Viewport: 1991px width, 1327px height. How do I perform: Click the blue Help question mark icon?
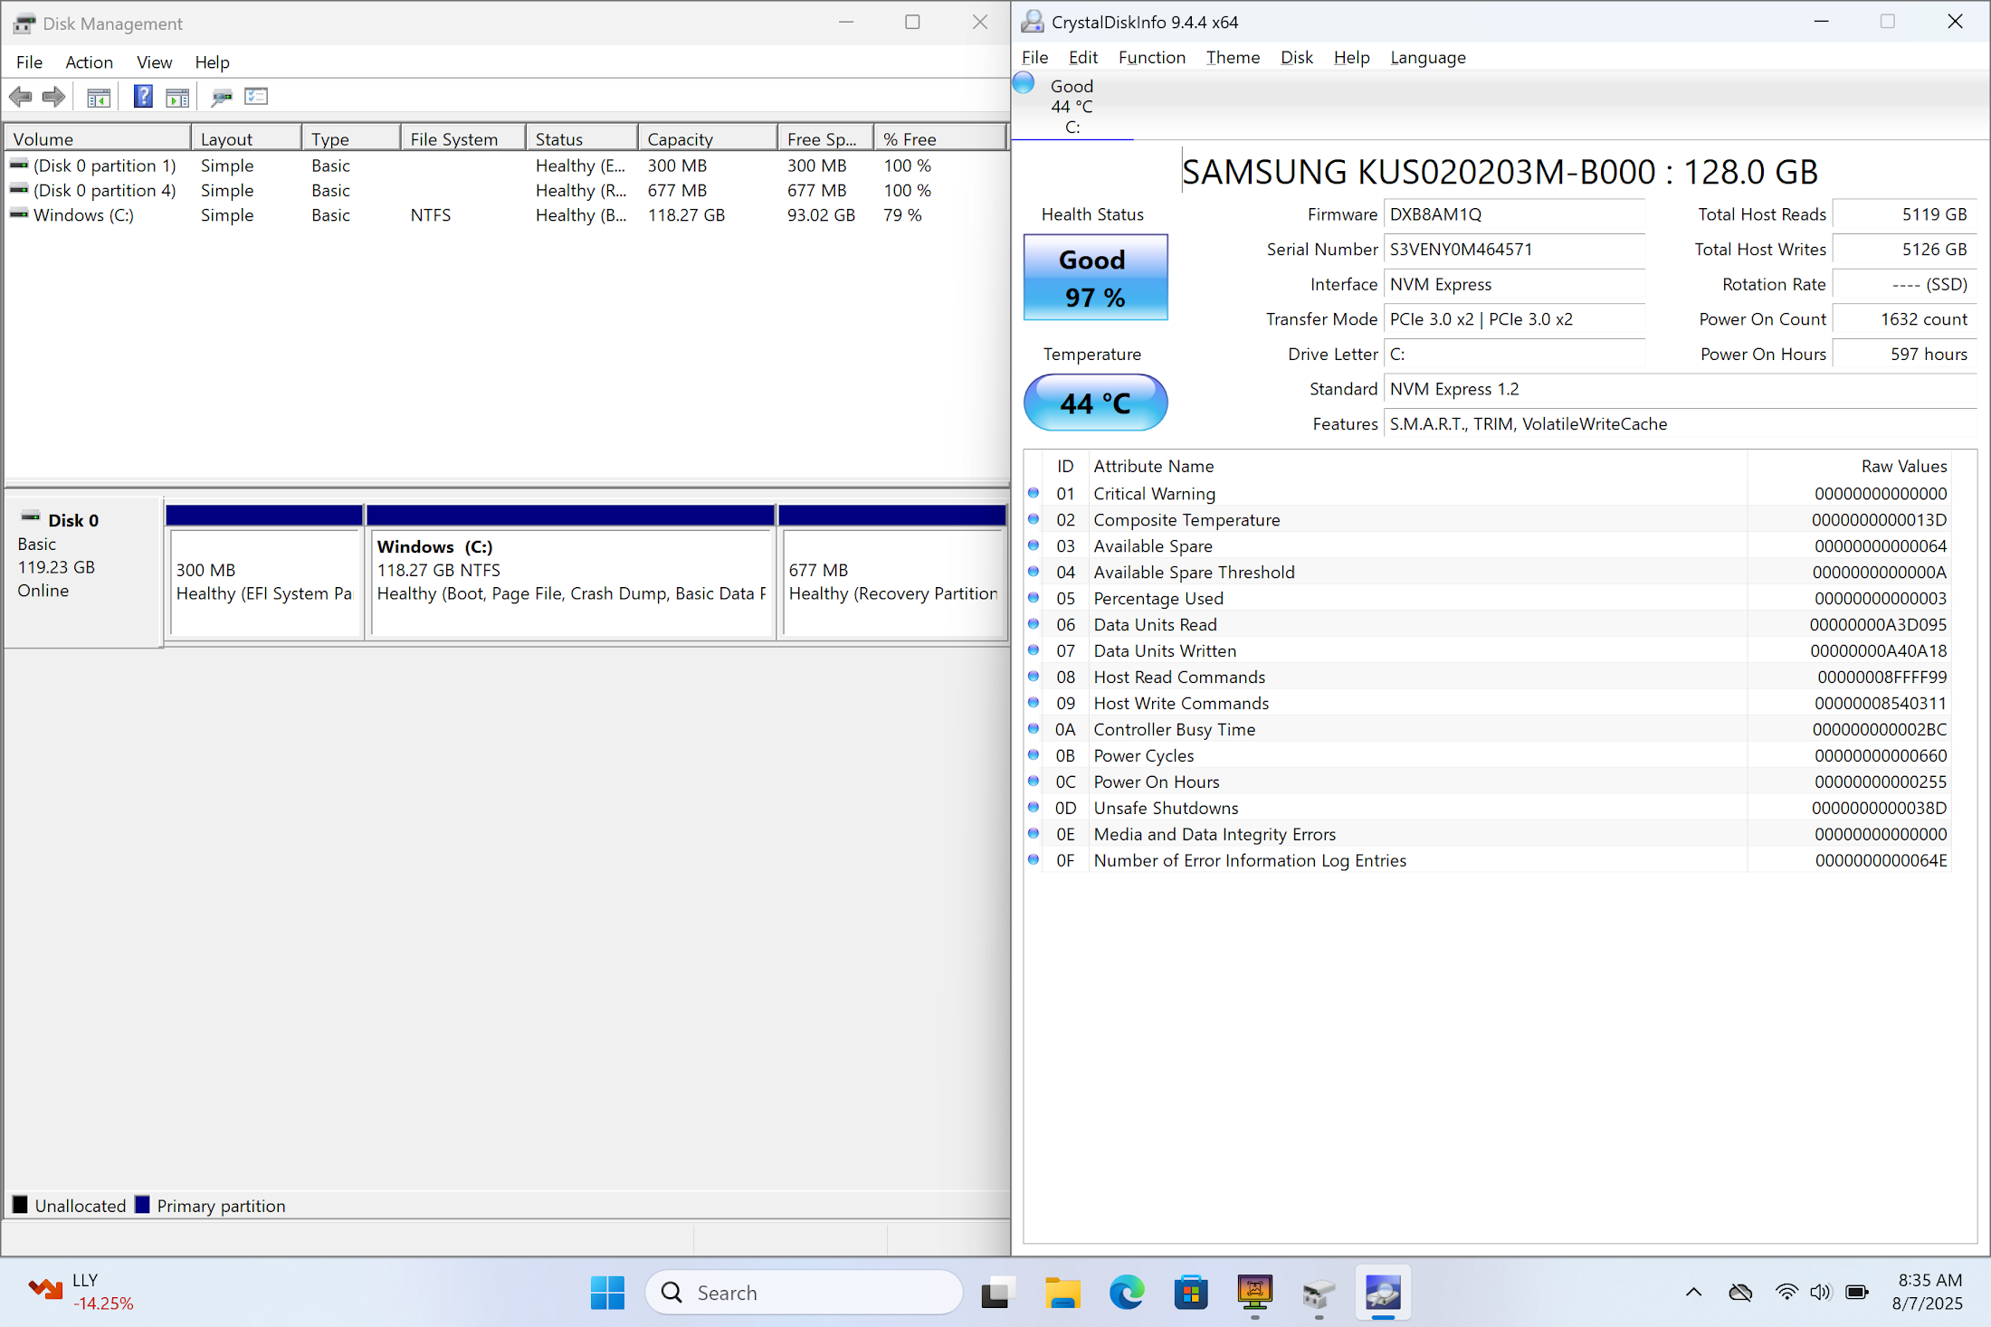point(143,97)
